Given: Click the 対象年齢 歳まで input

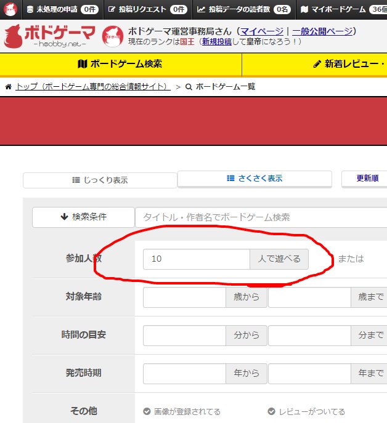Looking at the screenshot, I should (309, 297).
